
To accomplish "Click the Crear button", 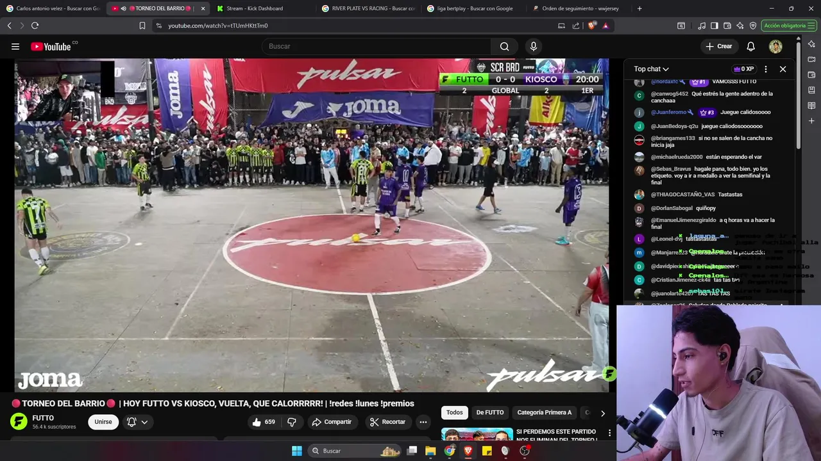I will tap(718, 46).
